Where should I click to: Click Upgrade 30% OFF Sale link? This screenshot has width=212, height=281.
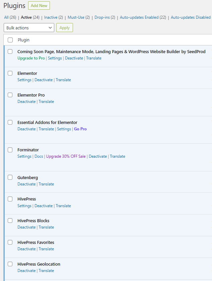tap(66, 156)
